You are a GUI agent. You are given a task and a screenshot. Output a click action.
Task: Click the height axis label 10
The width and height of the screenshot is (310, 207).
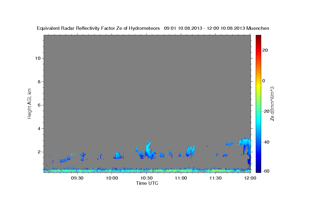pyautogui.click(x=38, y=58)
